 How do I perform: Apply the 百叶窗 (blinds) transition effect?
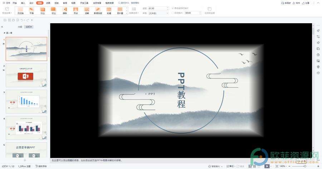tap(120, 10)
